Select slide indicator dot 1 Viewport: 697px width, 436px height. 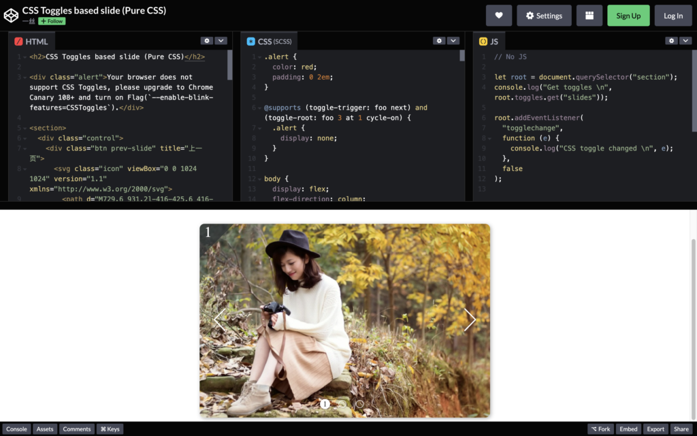(325, 404)
